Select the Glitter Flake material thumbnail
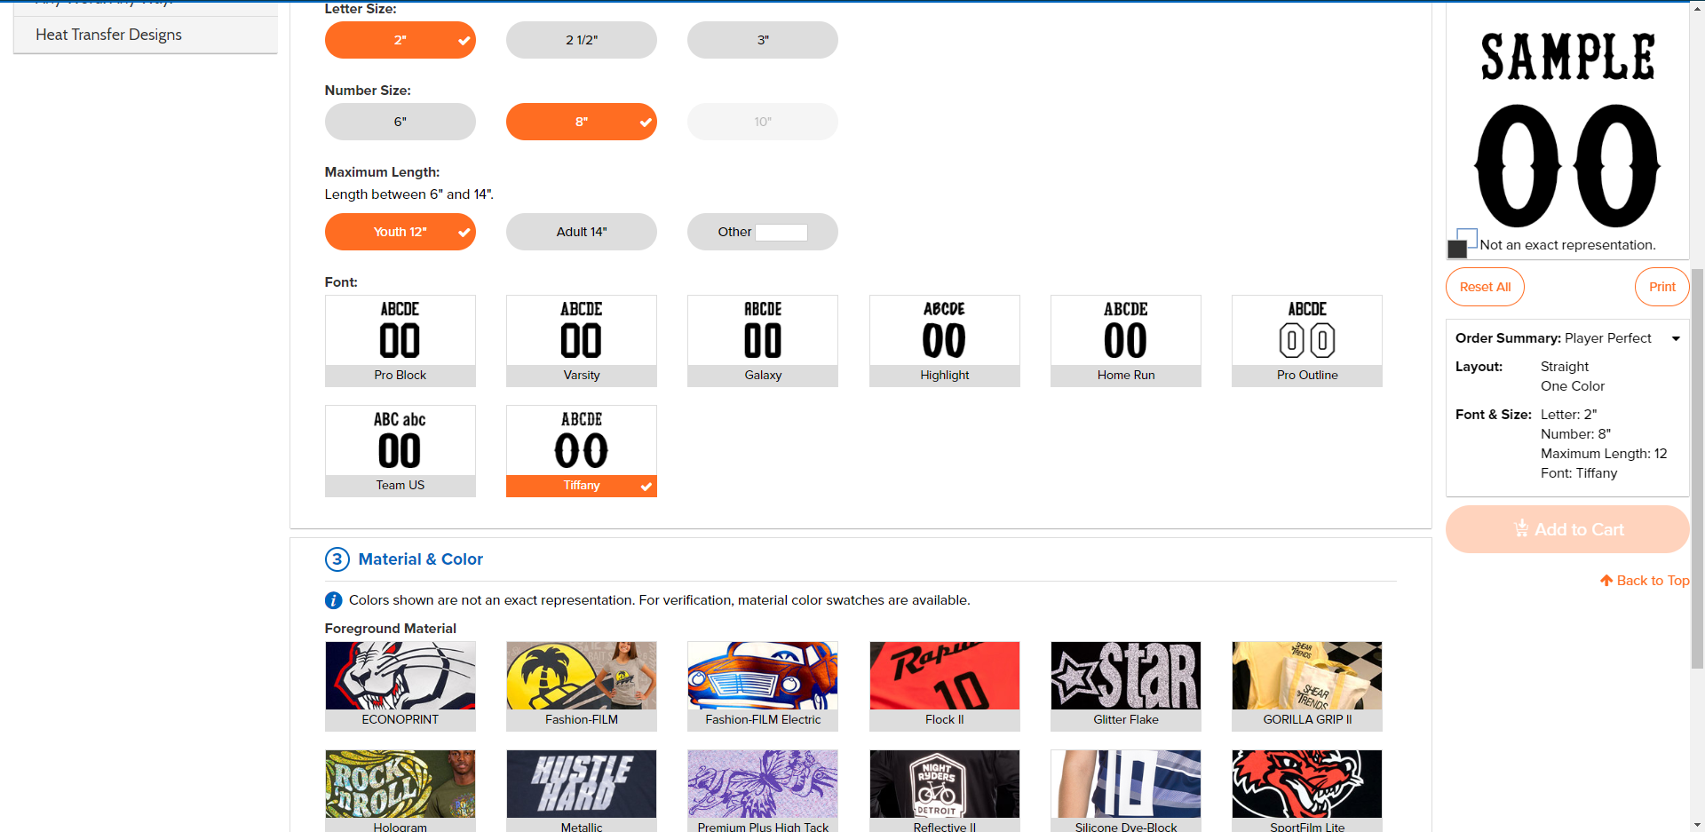Screen dimensions: 1705x832 (1125, 685)
